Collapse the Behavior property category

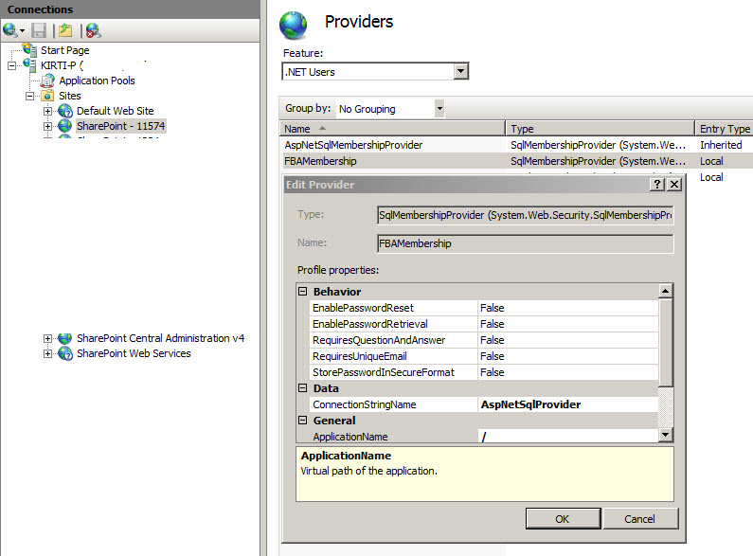click(303, 292)
